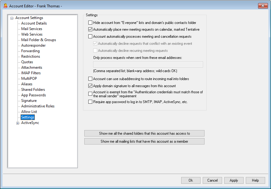Open the Account Details page

point(34,23)
